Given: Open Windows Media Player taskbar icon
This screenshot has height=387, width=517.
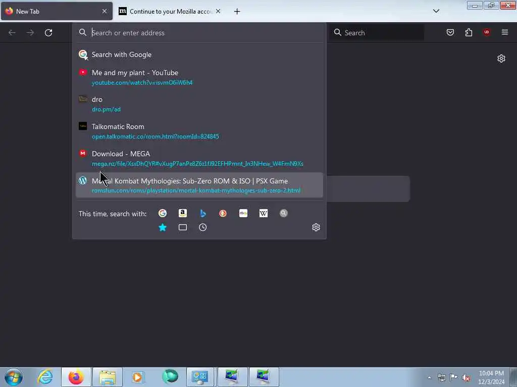Looking at the screenshot, I should 138,377.
